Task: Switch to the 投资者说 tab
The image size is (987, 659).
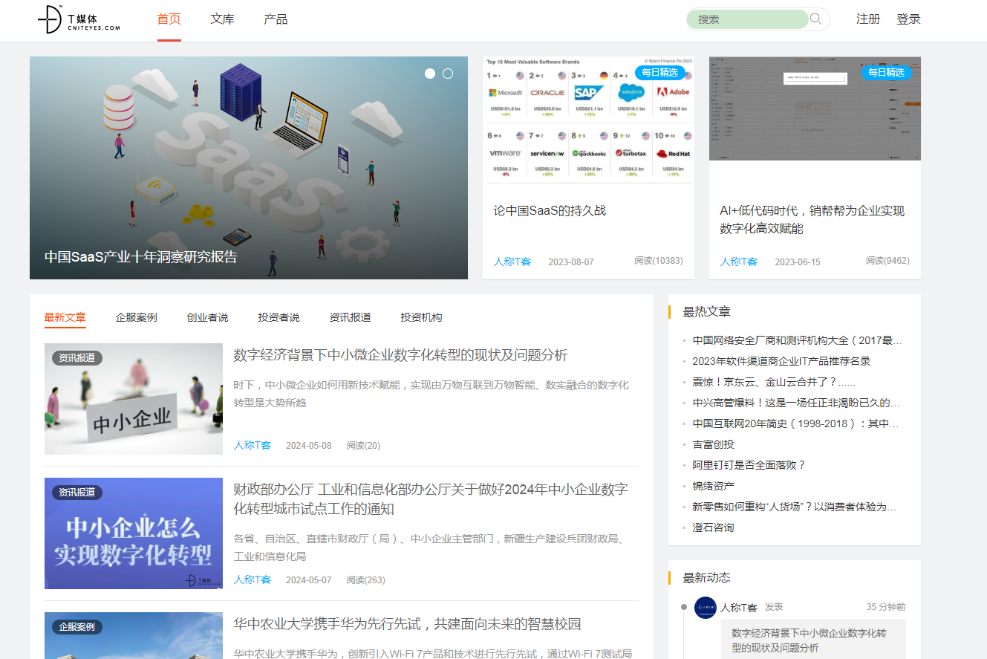Action: [279, 317]
